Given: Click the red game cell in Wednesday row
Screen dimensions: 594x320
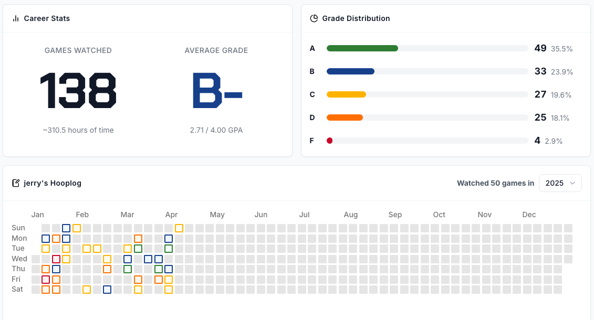Looking at the screenshot, I should point(56,259).
